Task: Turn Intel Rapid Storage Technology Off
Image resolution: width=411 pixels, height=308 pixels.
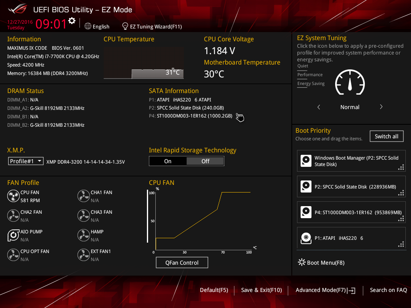Action: pos(205,161)
